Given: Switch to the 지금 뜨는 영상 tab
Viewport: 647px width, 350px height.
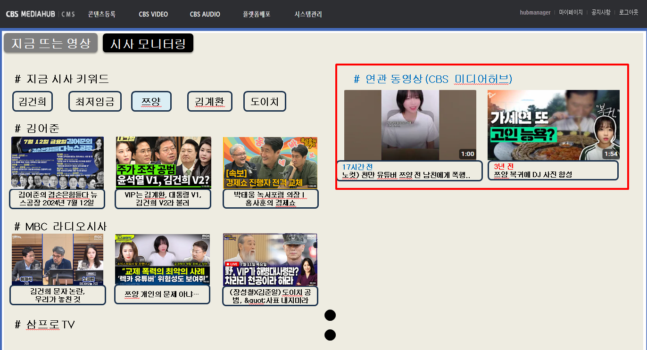Looking at the screenshot, I should click(50, 43).
